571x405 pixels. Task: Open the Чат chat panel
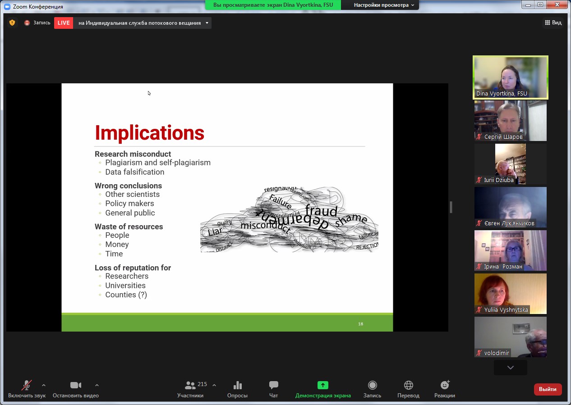pos(273,389)
